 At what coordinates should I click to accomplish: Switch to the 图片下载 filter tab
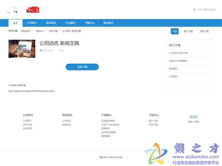coord(188,32)
